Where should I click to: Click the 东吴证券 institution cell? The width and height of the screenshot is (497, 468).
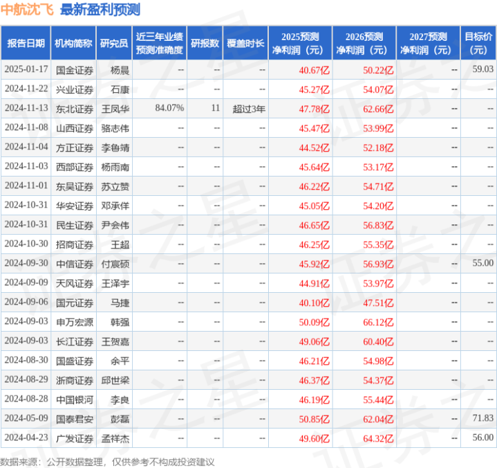(75, 186)
